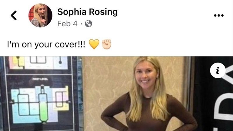The image size is (233, 131).
Task: Tap the FIRST LEVEL label on directory
Action: pyautogui.click(x=40, y=79)
